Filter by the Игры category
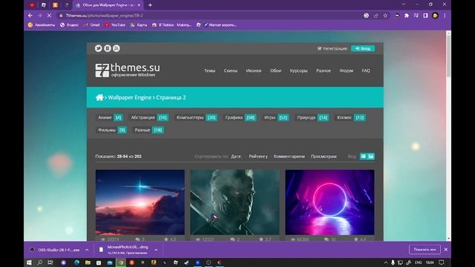Screen dimensions: 475x267 click(x=276, y=117)
